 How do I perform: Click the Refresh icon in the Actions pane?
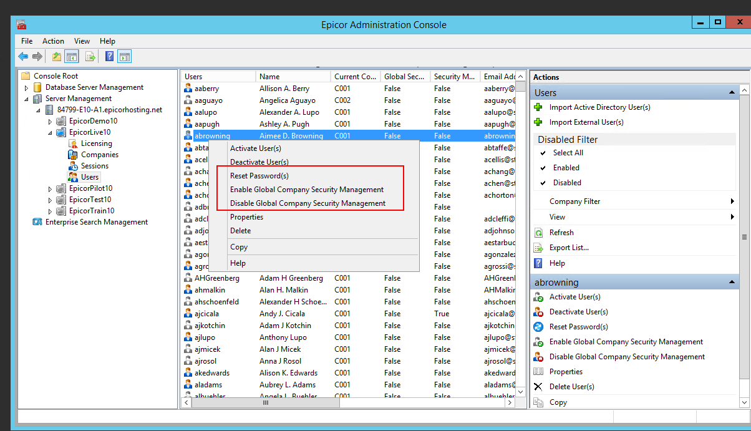[538, 233]
